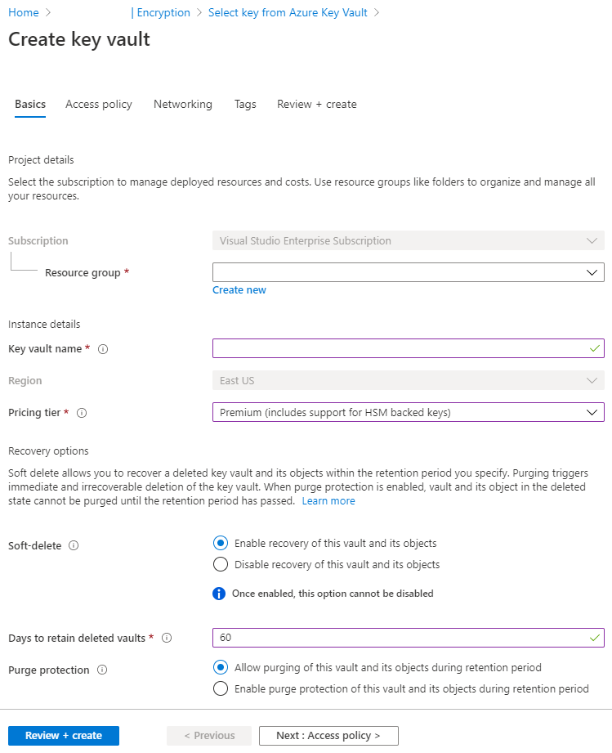Go to the Tags tab
This screenshot has height=753, width=612.
[245, 104]
